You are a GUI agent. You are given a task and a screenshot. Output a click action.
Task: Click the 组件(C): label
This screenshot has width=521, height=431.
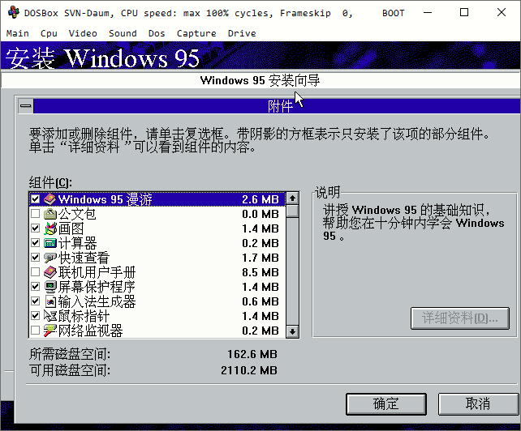click(50, 182)
